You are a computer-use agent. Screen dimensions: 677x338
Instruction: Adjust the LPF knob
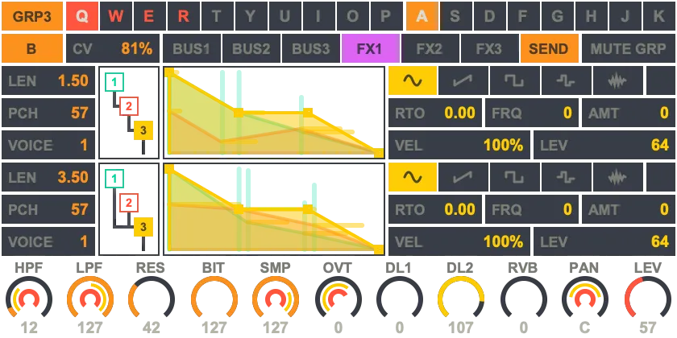90,299
